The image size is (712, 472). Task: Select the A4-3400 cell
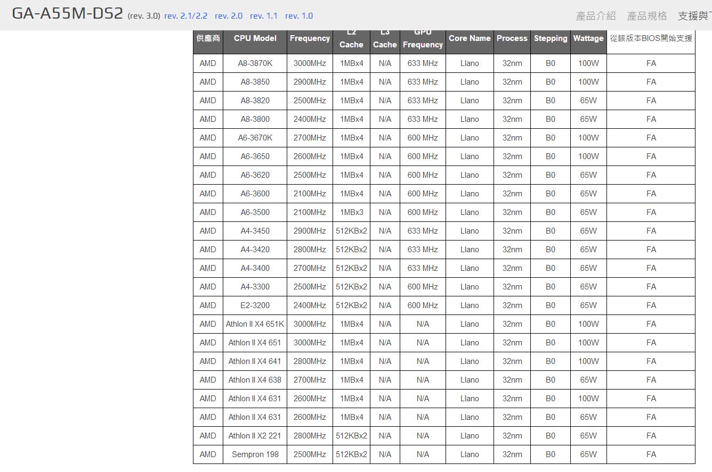[255, 268]
